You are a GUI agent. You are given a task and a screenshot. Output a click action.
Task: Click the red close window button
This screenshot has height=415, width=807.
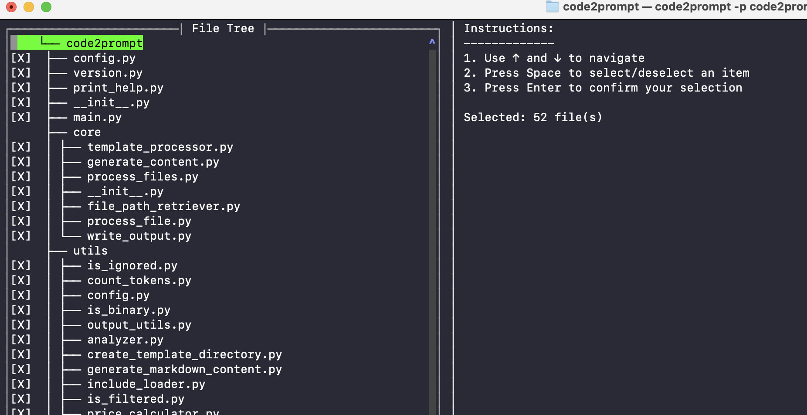pyautogui.click(x=11, y=7)
